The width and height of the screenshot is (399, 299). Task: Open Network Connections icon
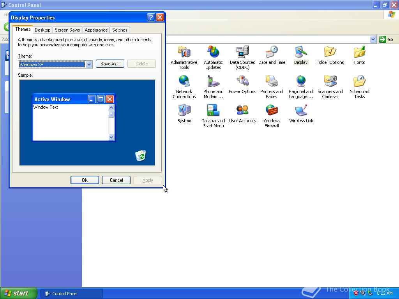coord(184,81)
